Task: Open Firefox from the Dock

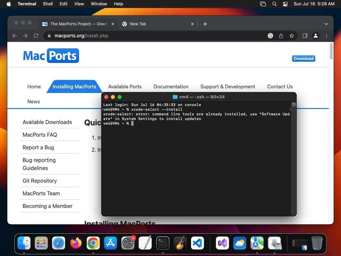Action: 76,243
